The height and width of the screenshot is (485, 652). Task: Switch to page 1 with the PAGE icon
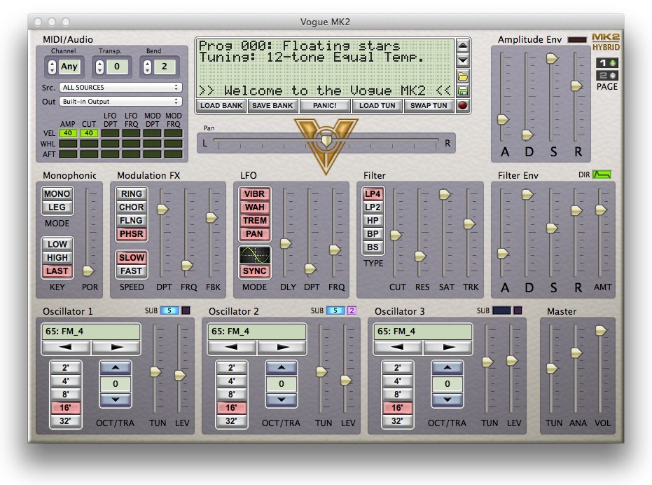[x=607, y=63]
